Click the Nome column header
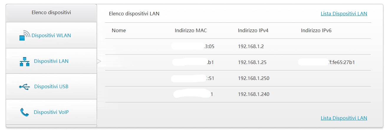385x131 pixels. (x=119, y=30)
